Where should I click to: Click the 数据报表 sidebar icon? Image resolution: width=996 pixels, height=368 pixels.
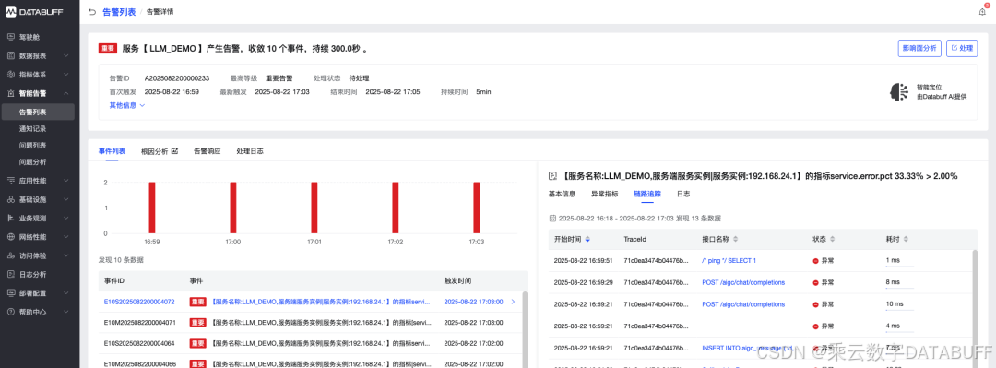coord(11,55)
